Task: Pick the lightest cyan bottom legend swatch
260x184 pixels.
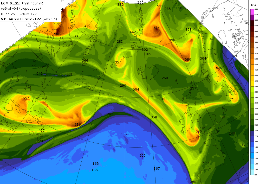Action: [252, 172]
